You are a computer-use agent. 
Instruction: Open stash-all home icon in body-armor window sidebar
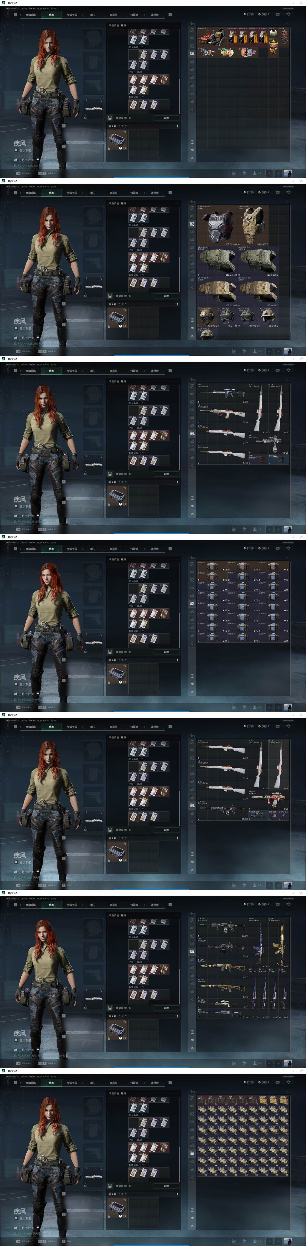tap(192, 208)
